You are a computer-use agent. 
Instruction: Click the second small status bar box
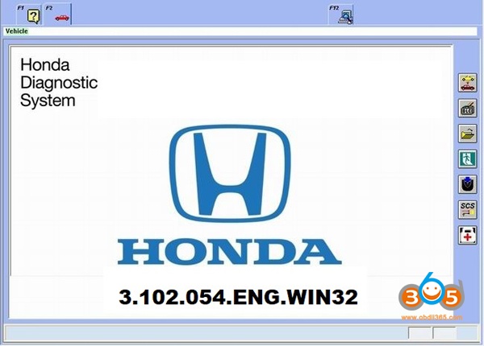444,333
